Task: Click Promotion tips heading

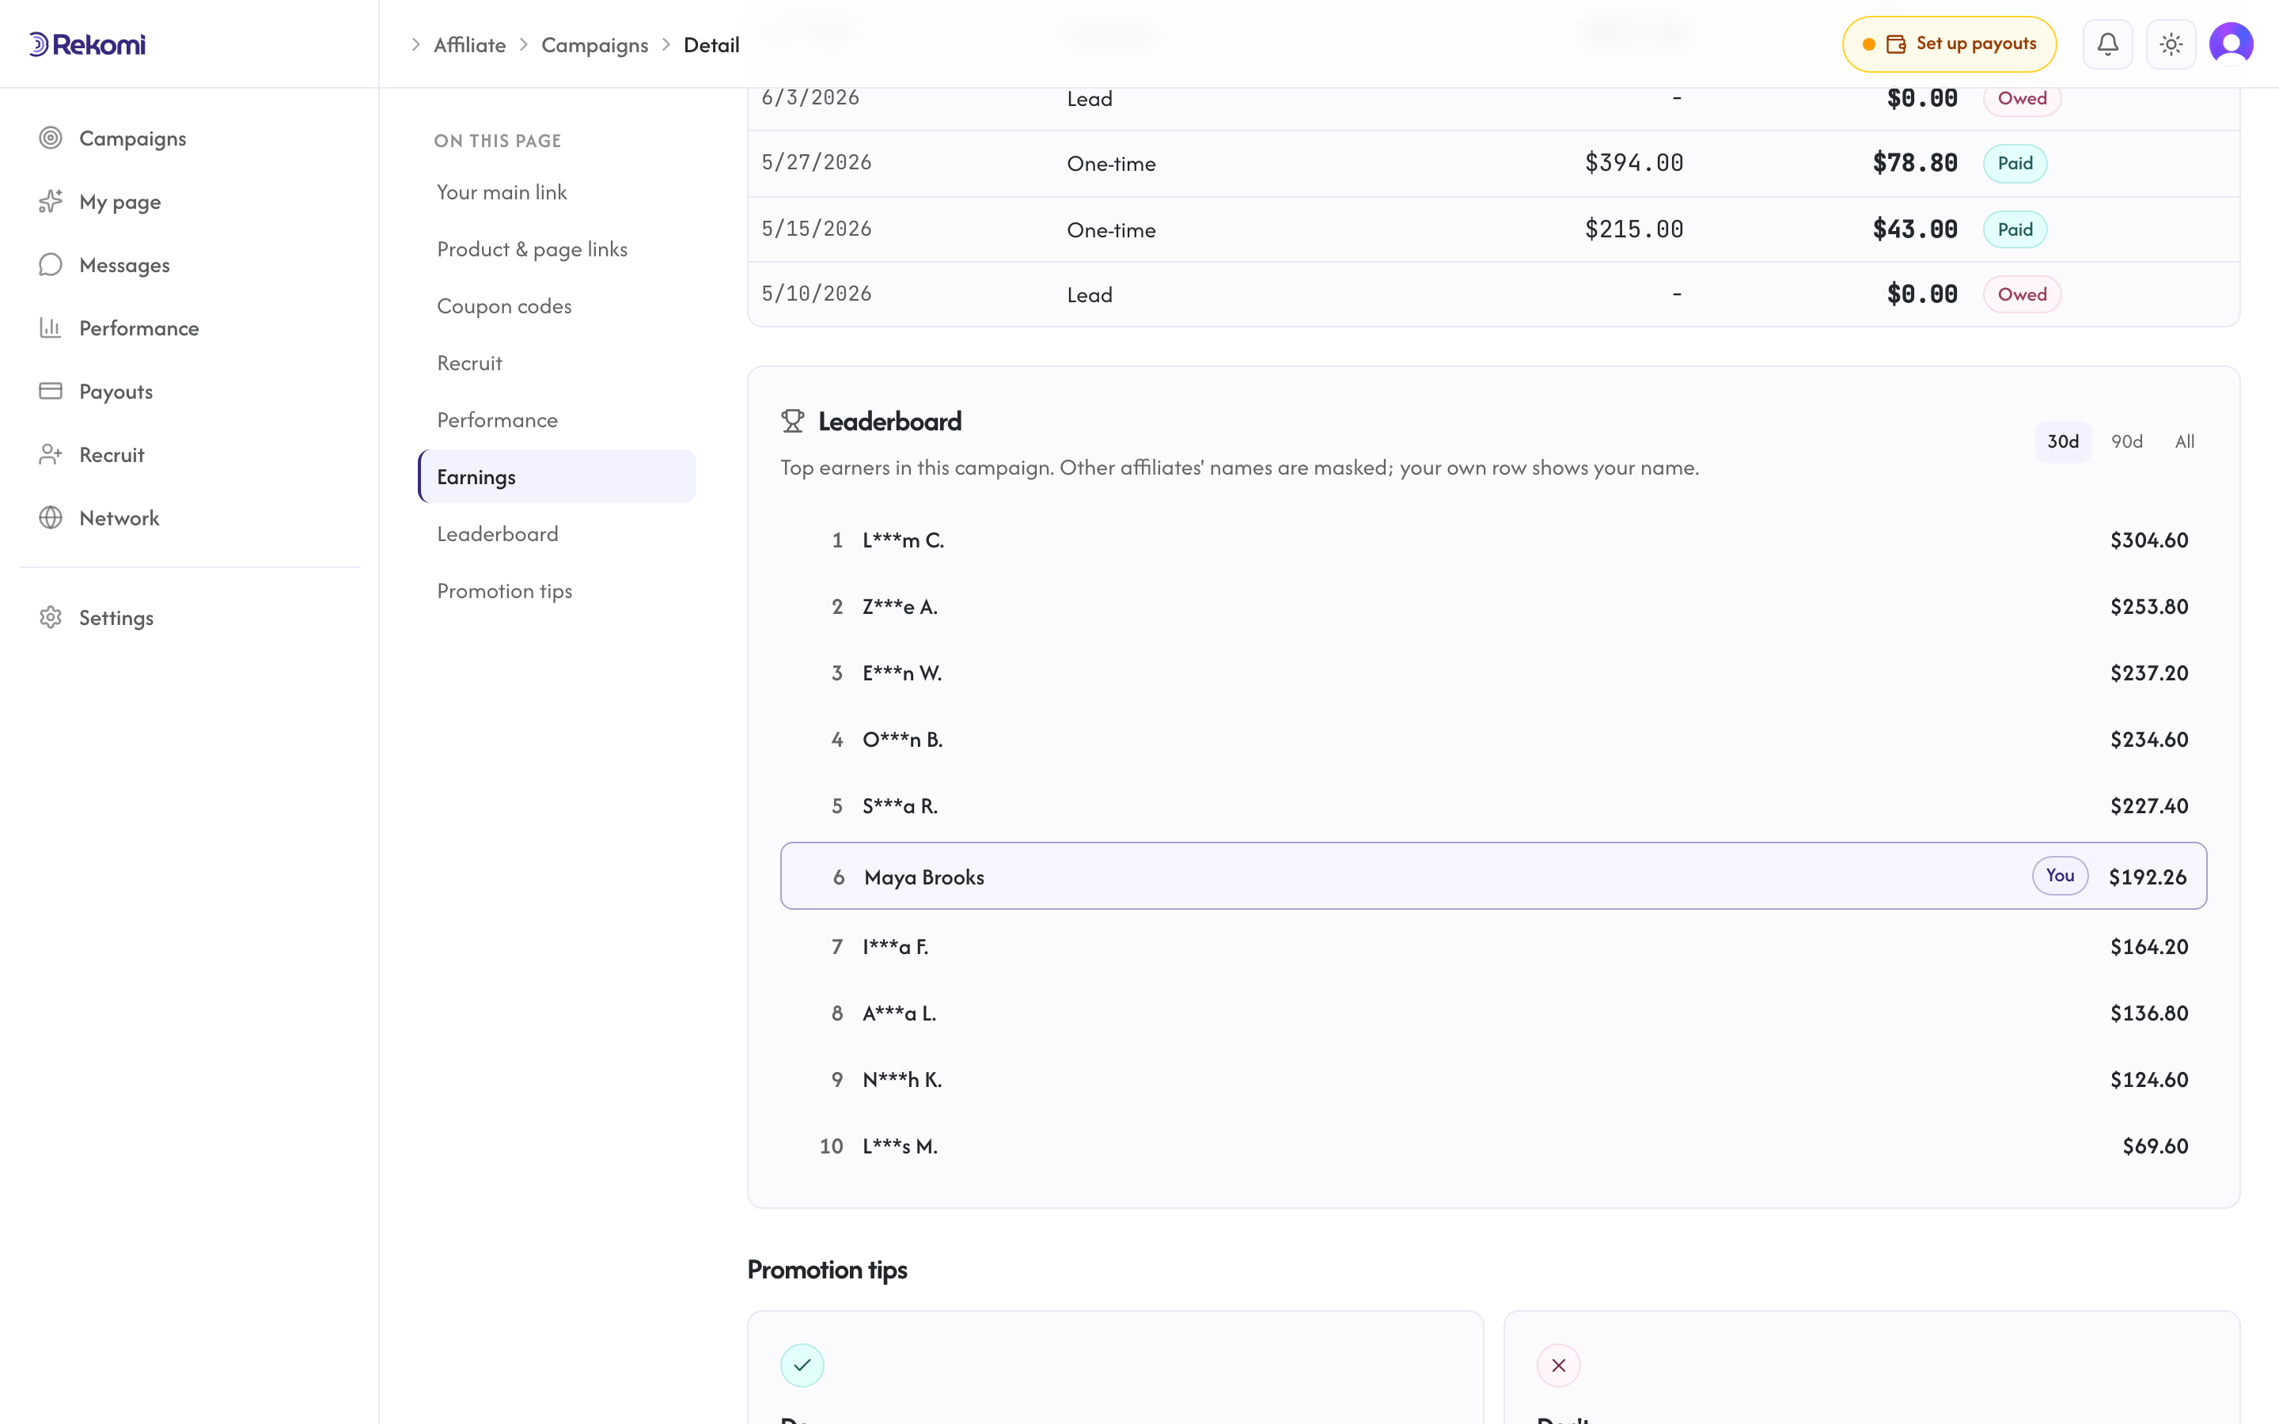Action: 827,1270
